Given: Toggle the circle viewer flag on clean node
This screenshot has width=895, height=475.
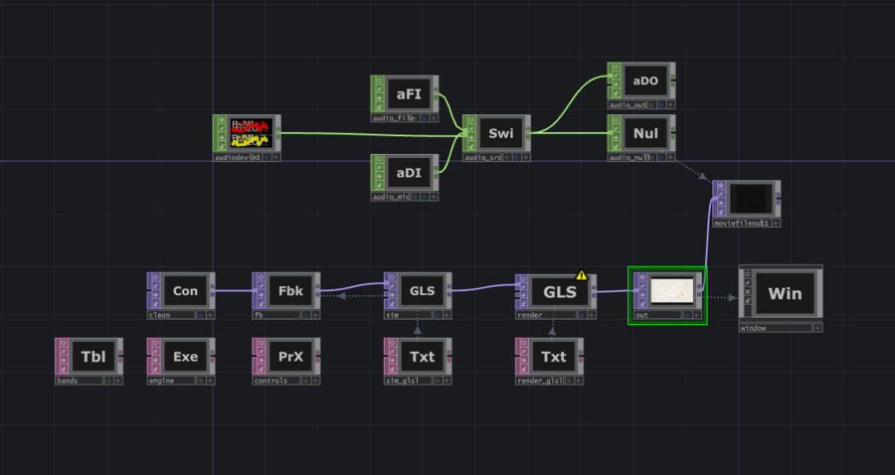Looking at the screenshot, I should 155,278.
